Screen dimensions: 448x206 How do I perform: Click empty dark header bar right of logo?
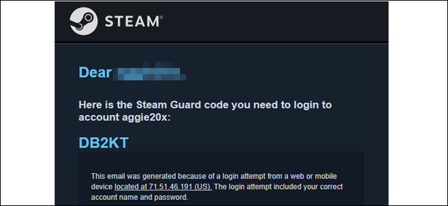pos(274,21)
